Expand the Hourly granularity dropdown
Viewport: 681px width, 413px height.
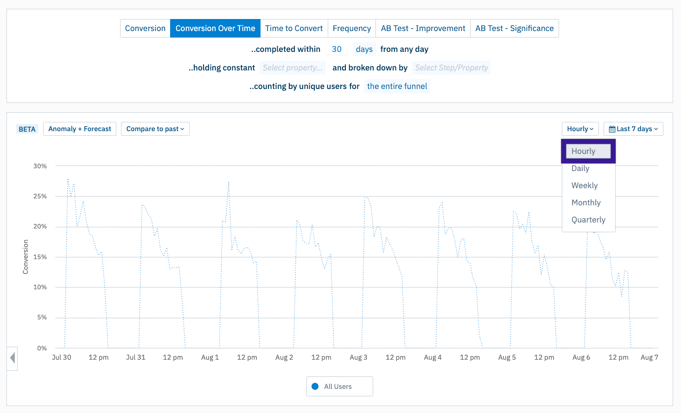(580, 128)
